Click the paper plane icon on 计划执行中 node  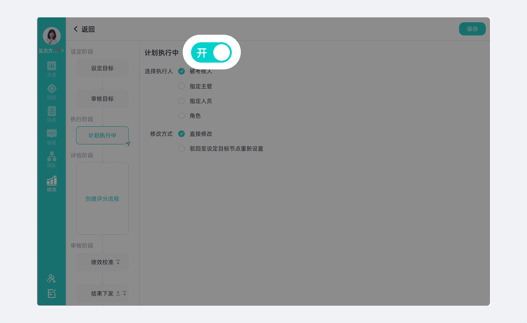click(128, 144)
